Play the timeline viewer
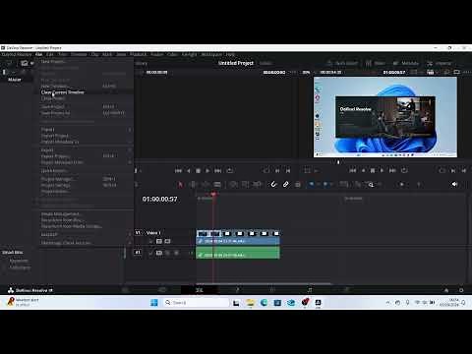Screen dimensions: 472x354 pos(382,170)
